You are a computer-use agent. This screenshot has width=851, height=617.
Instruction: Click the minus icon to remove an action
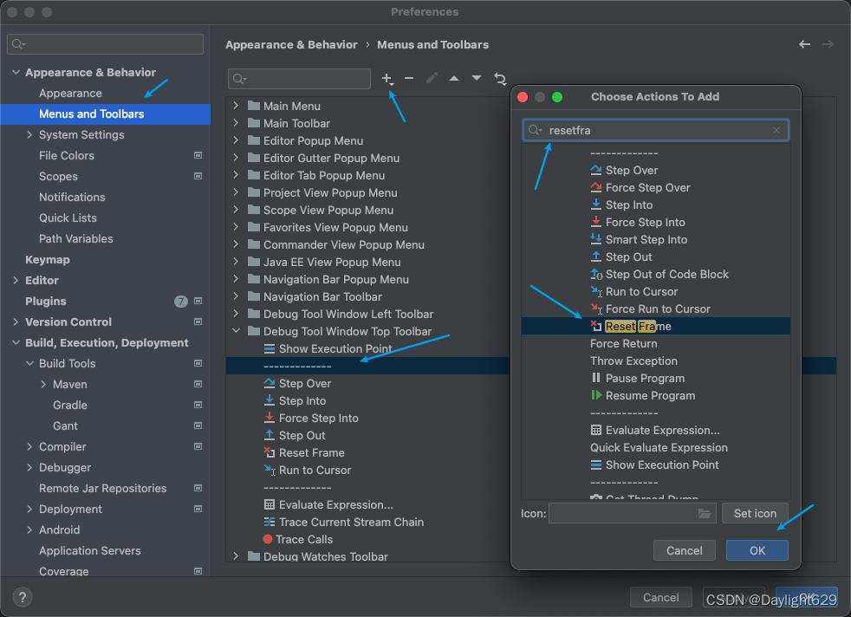[x=409, y=79]
